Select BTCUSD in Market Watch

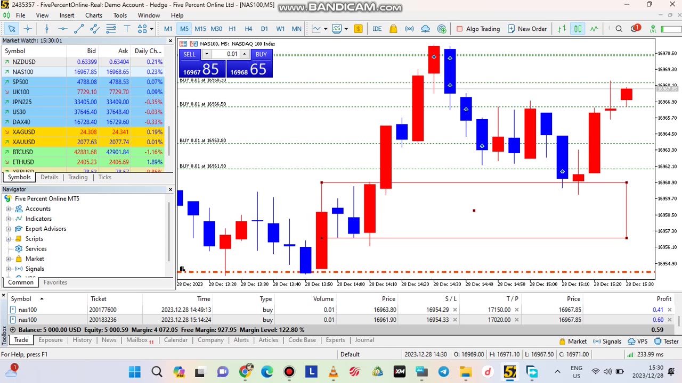tap(22, 152)
